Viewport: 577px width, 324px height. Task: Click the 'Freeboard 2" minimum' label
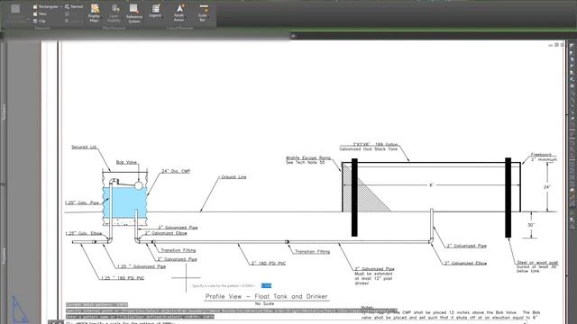(x=544, y=157)
